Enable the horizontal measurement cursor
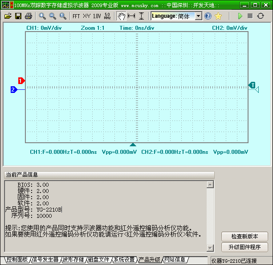This screenshot has width=273, height=265. click(131, 16)
